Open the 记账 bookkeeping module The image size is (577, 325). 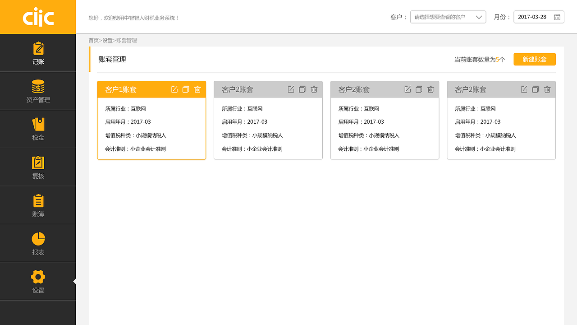[38, 53]
